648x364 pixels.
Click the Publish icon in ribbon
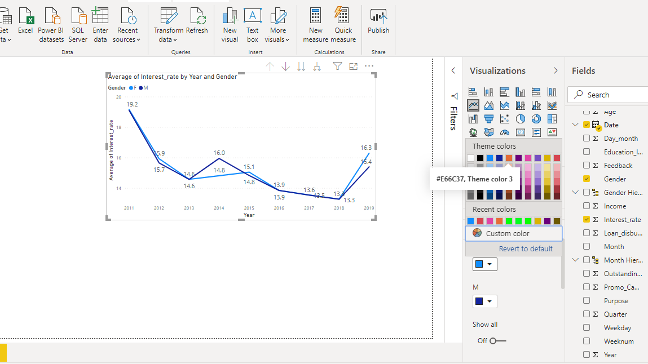tap(378, 16)
